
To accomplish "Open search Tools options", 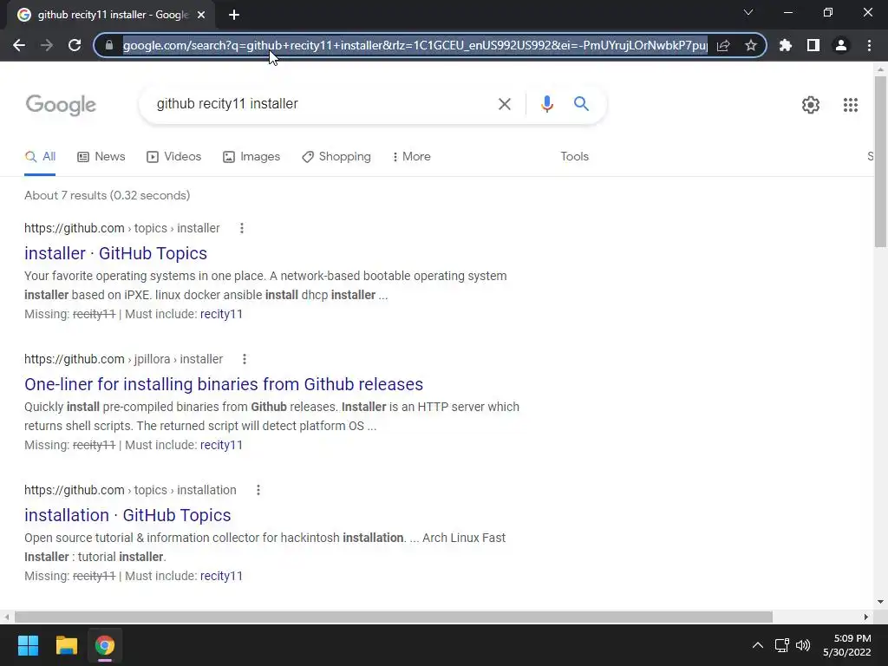I will [574, 157].
